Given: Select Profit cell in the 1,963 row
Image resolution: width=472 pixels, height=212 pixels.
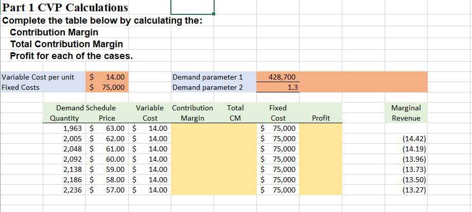Looking at the screenshot, I should [x=321, y=128].
